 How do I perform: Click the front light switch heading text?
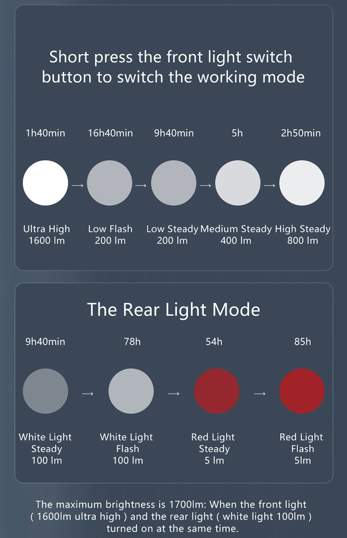click(x=173, y=67)
